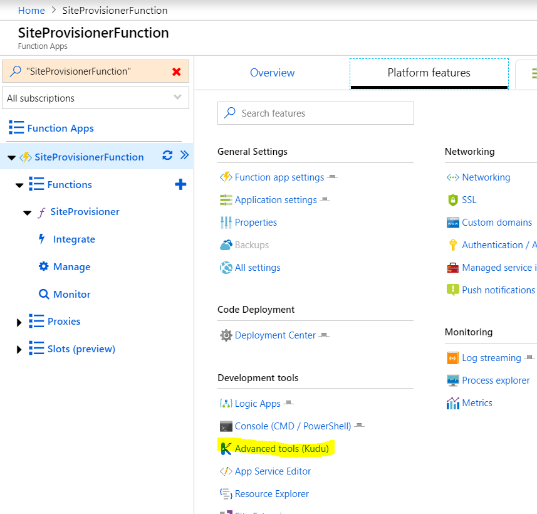Click the double chevron next to SiteProvisionerFunction
The height and width of the screenshot is (514, 537).
click(x=185, y=155)
